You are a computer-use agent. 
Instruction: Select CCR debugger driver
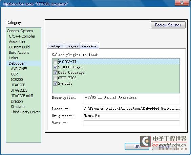(15, 74)
